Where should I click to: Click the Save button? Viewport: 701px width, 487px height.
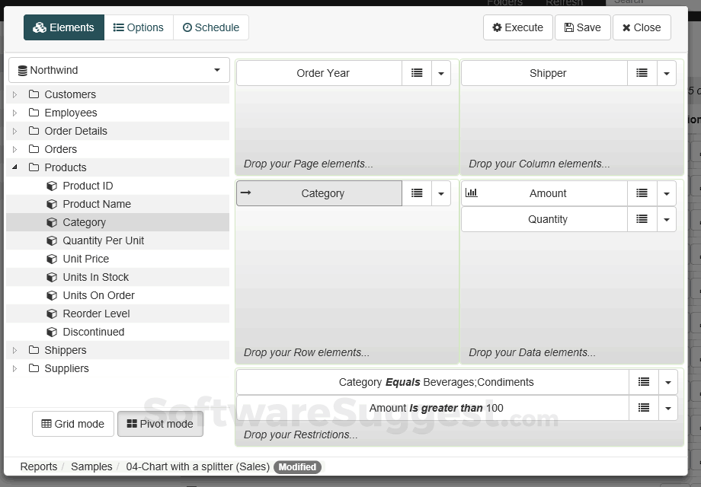click(x=582, y=27)
